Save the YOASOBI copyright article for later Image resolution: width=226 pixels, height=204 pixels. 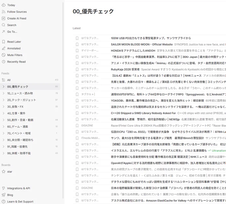[x=77, y=101]
